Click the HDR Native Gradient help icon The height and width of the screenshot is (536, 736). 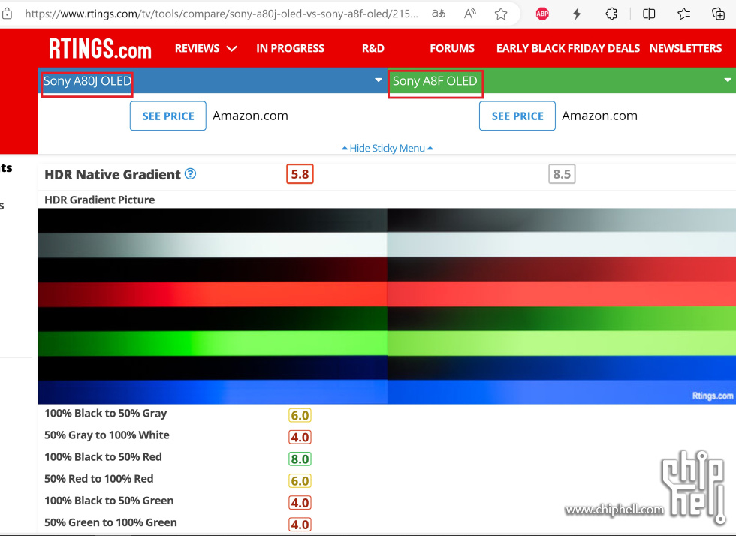tap(190, 174)
